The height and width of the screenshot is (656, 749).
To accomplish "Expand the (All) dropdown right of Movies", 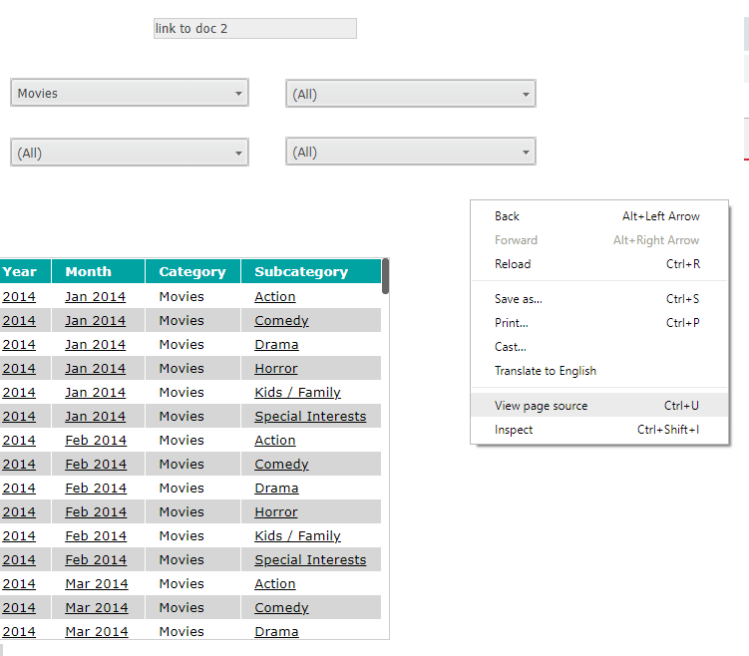I will tap(410, 95).
